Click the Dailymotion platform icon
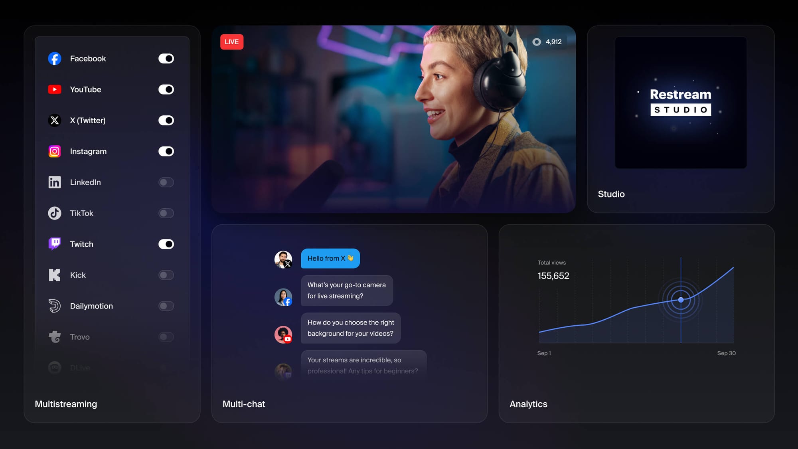This screenshot has width=798, height=449. [55, 306]
